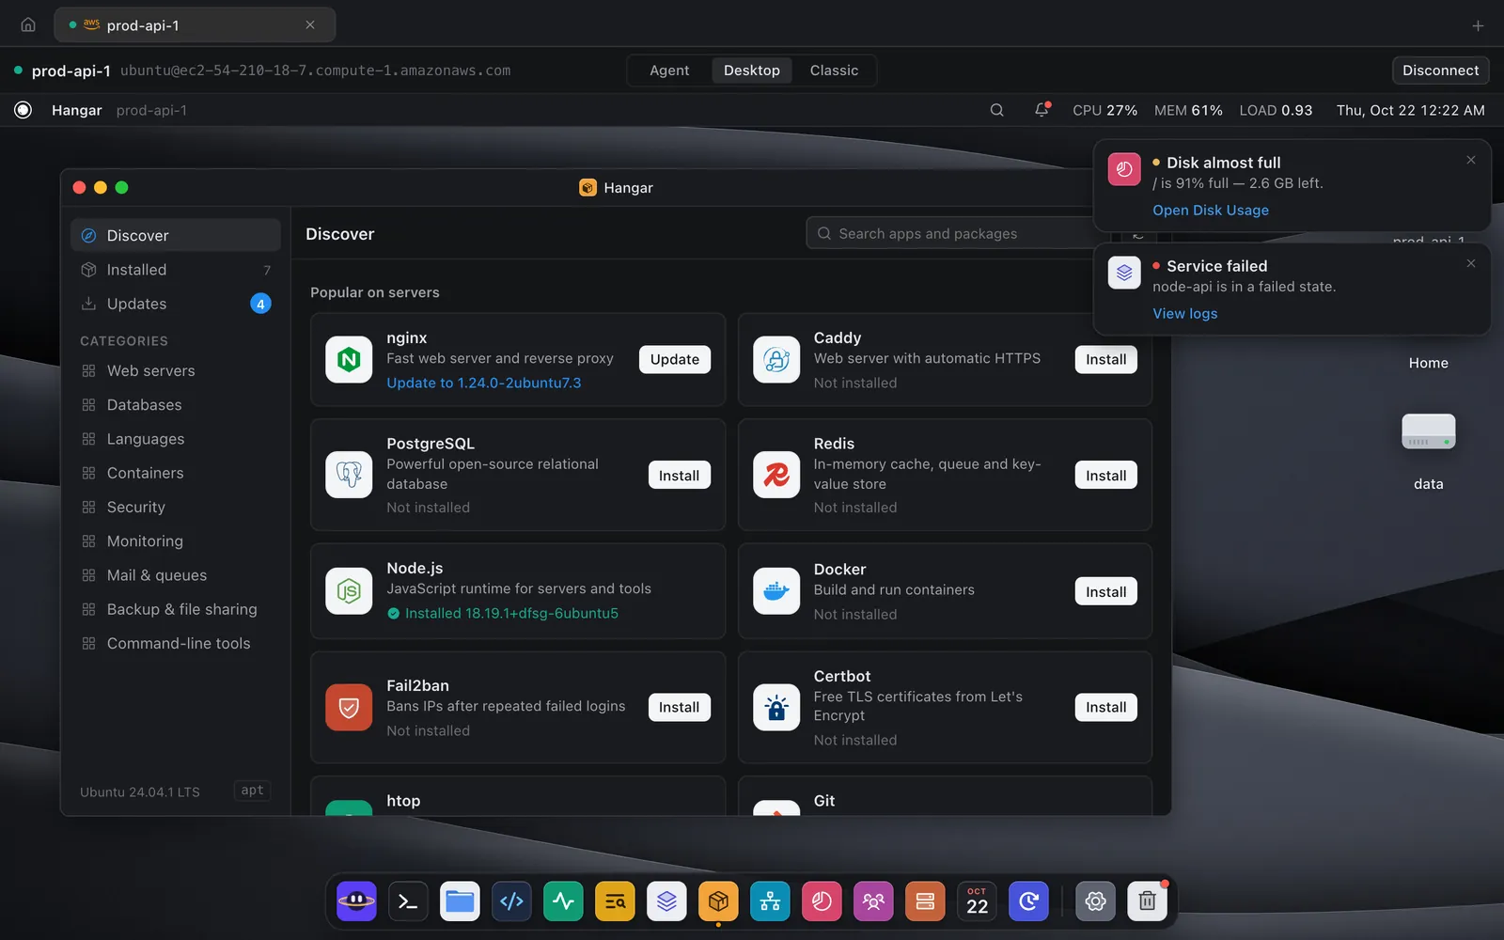
Task: Select the Monitoring category
Action: tap(176, 540)
